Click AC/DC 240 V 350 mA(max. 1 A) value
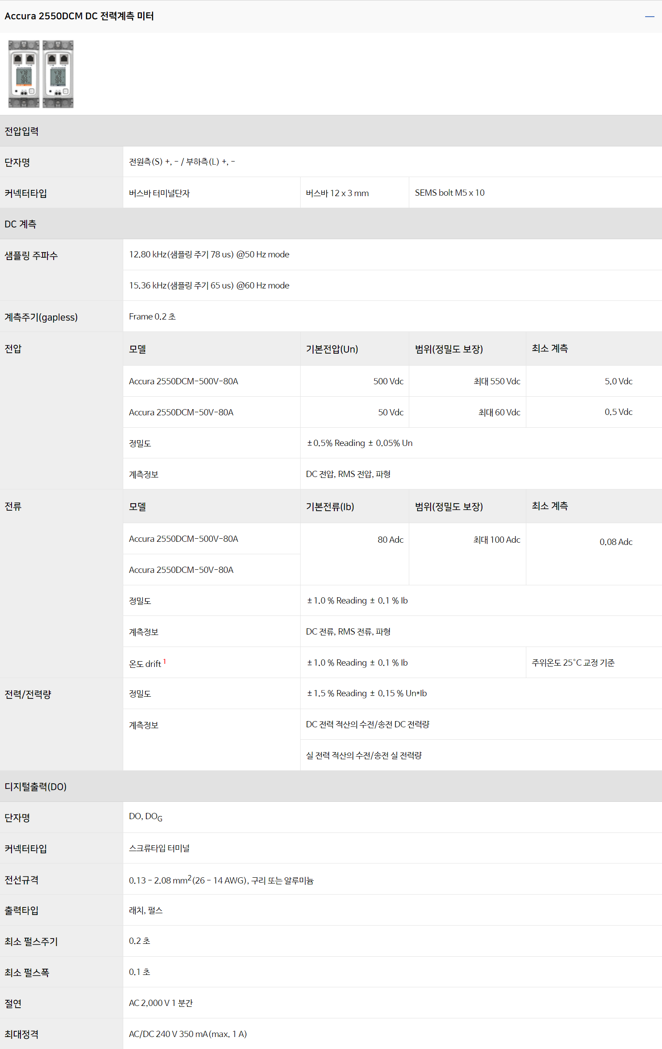662x1049 pixels. (x=188, y=1034)
